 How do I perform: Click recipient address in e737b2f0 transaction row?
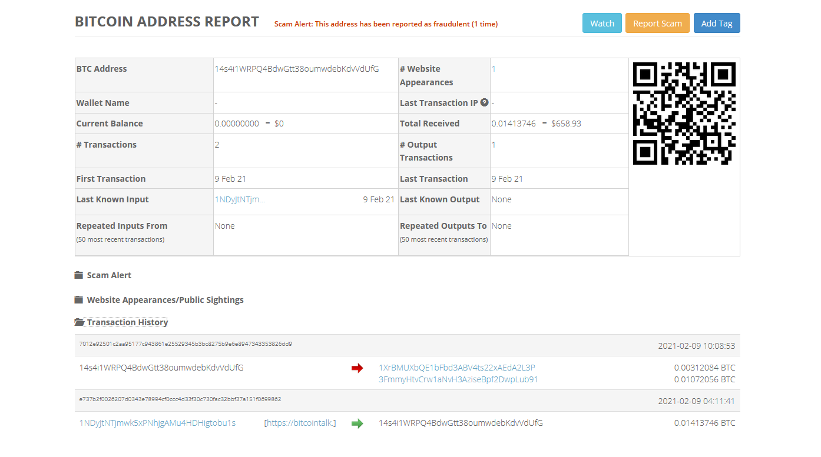click(461, 423)
